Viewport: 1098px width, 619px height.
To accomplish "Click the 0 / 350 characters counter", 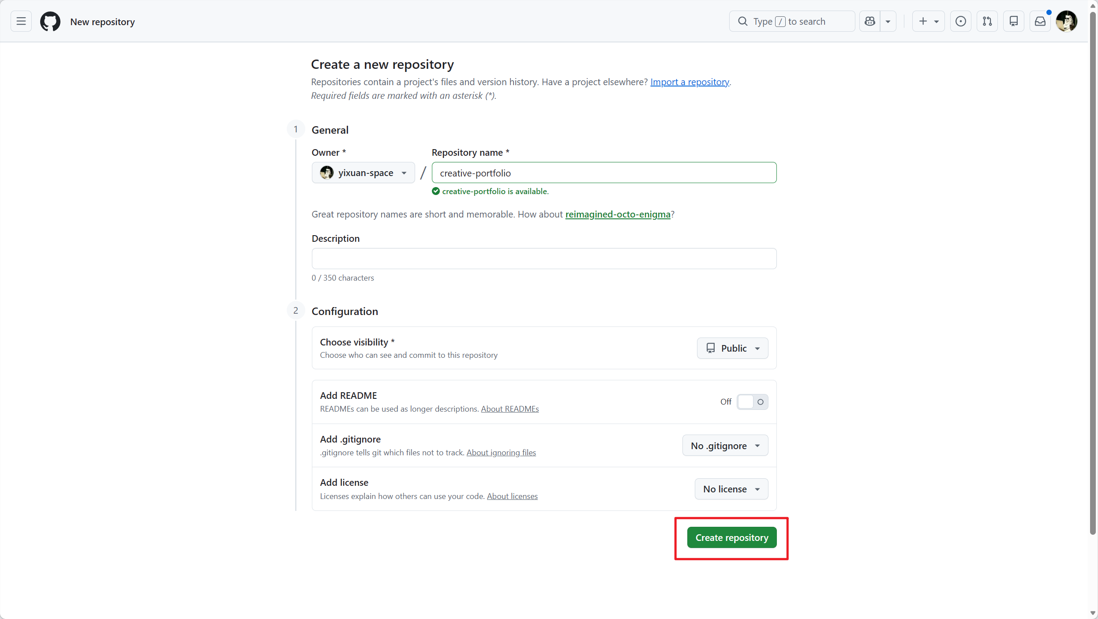I will pos(343,278).
